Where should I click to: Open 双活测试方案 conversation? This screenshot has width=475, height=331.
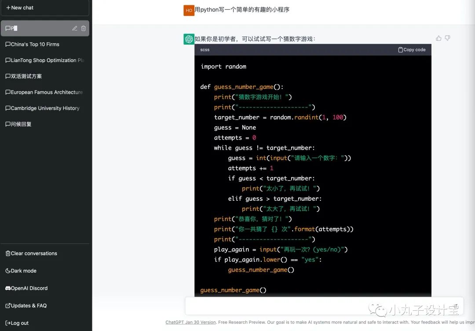[45, 76]
